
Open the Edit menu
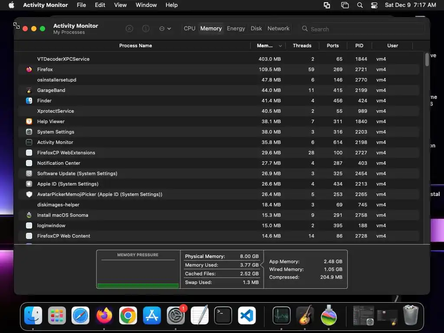tap(100, 5)
